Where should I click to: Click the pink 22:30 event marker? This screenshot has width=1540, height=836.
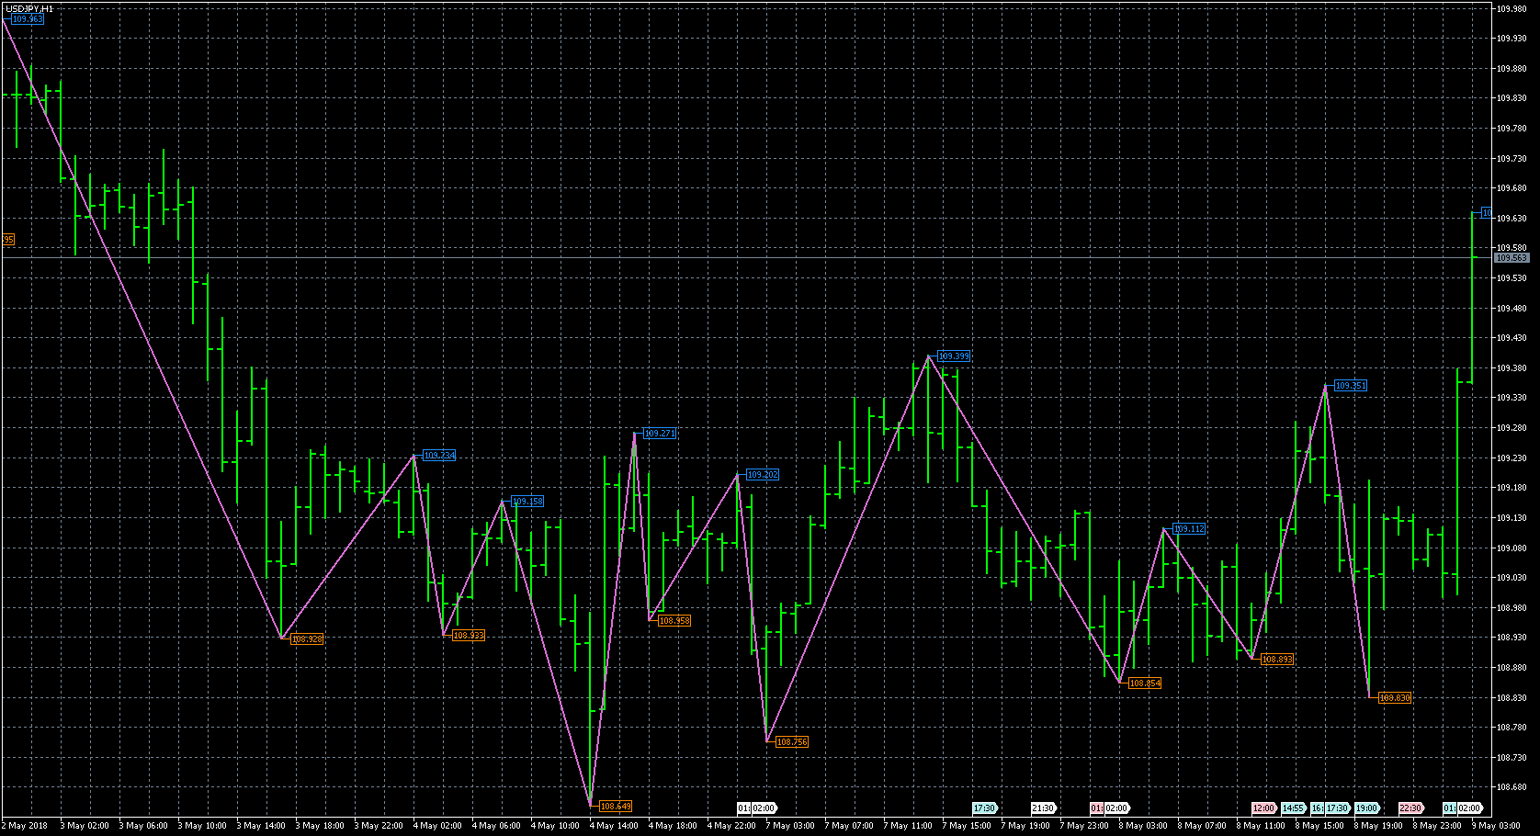(x=1410, y=808)
